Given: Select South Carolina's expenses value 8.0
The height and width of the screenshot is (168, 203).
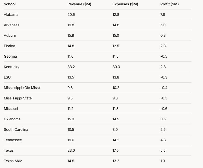Looking at the screenshot, I should pyautogui.click(x=115, y=130).
